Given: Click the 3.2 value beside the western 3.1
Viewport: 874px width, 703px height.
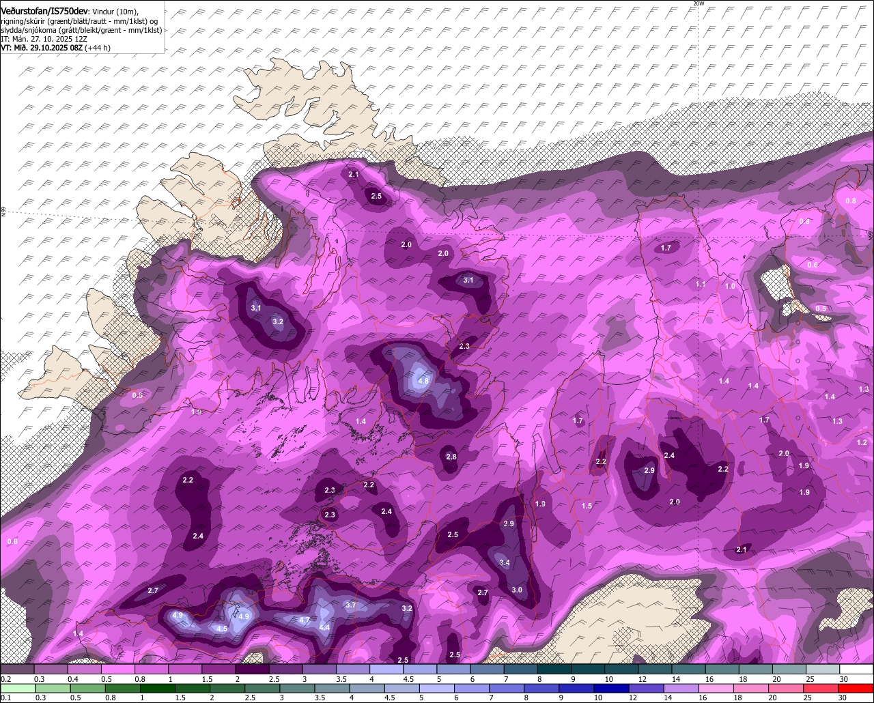Looking at the screenshot, I should pyautogui.click(x=278, y=321).
